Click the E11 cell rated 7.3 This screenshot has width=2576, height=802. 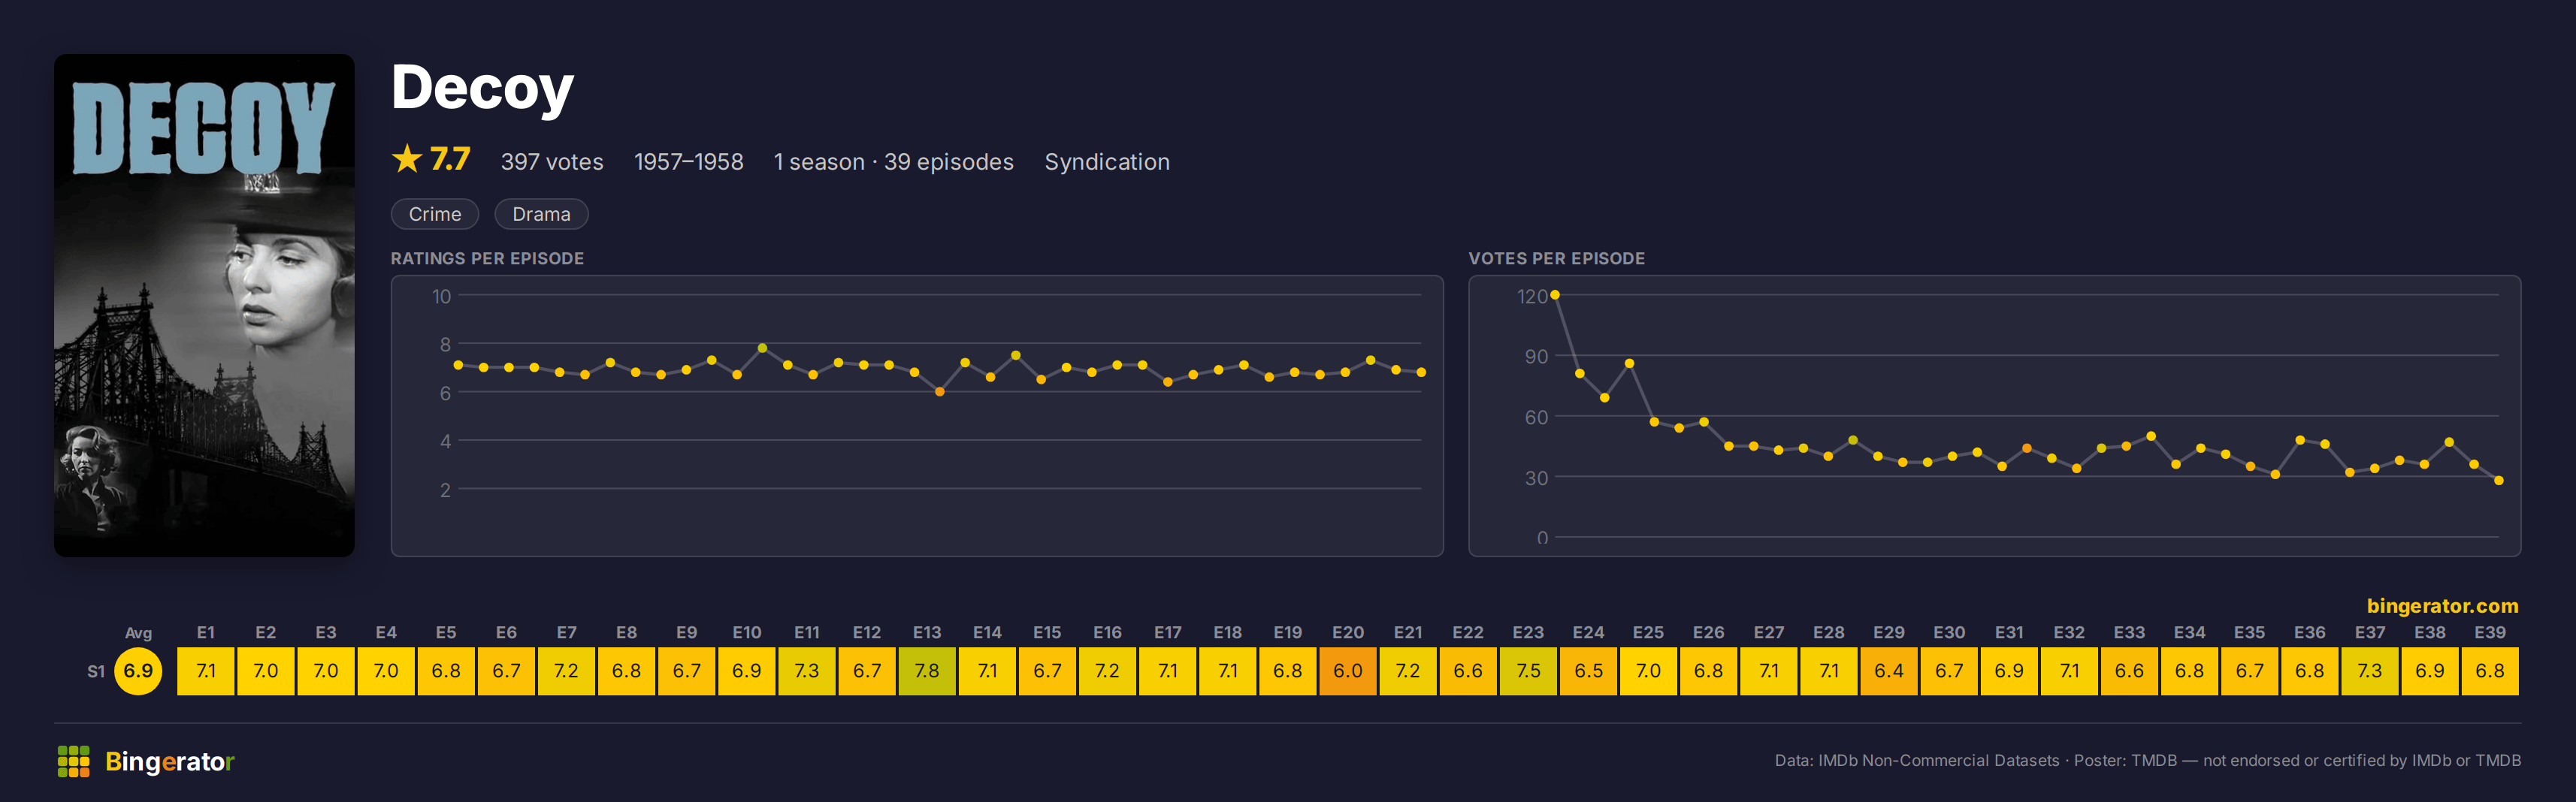807,671
